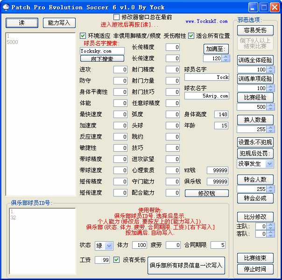The width and height of the screenshot is (282, 280).
Task: Click the 训练全体经验 button
Action: click(x=255, y=60)
